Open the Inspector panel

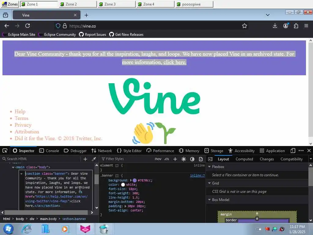24,151
